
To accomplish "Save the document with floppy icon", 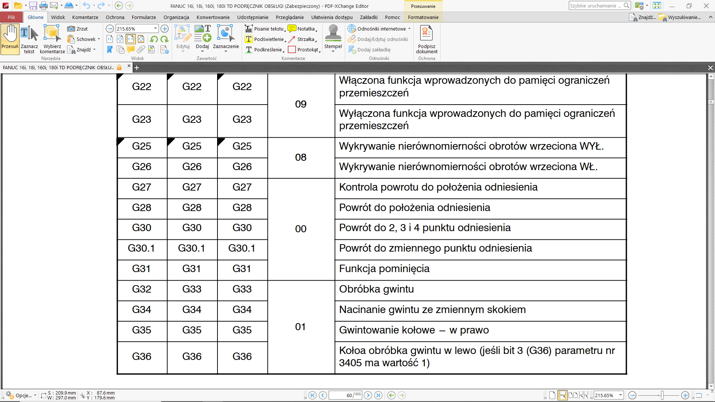I will (33, 6).
